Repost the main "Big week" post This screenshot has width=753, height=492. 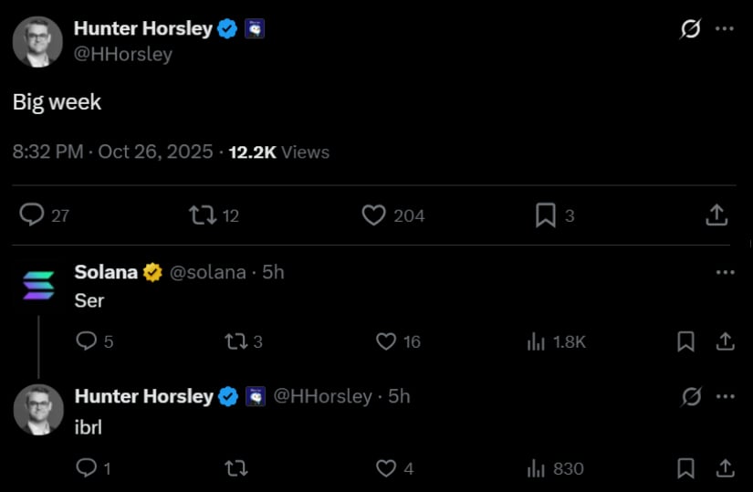(x=202, y=215)
